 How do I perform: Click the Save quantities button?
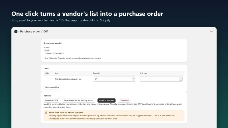point(52,87)
